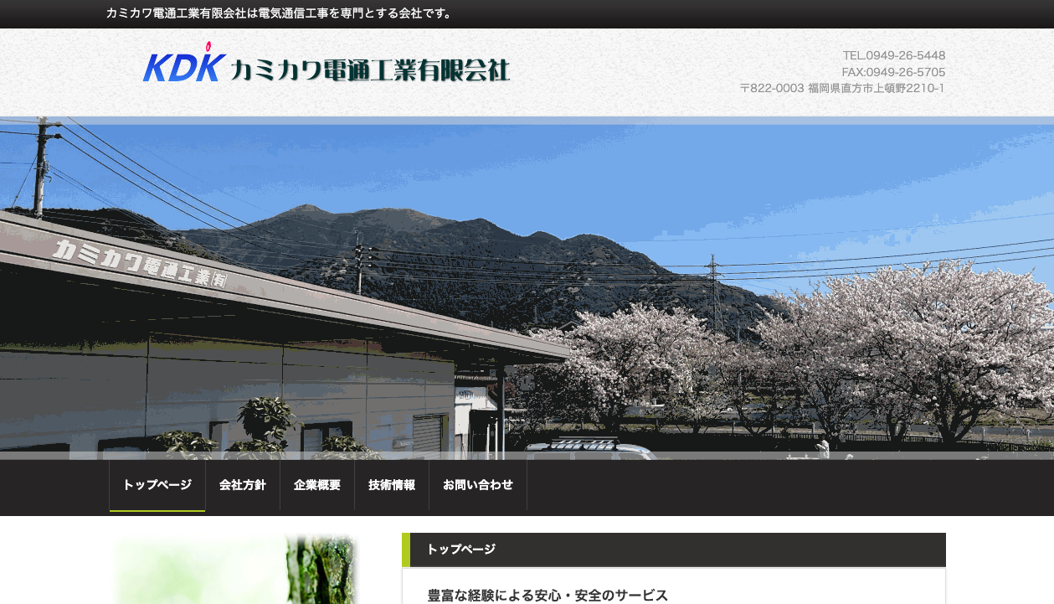Click the green accent bar beside トップページ banner
The image size is (1054, 604).
(x=407, y=550)
